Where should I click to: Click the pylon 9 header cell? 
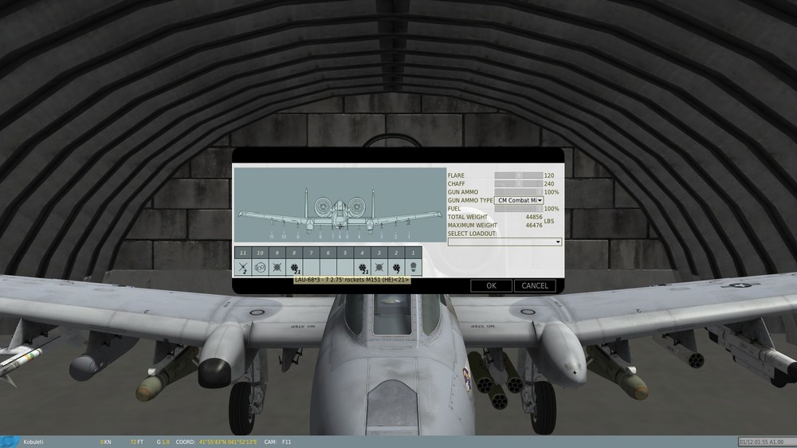pyautogui.click(x=277, y=253)
